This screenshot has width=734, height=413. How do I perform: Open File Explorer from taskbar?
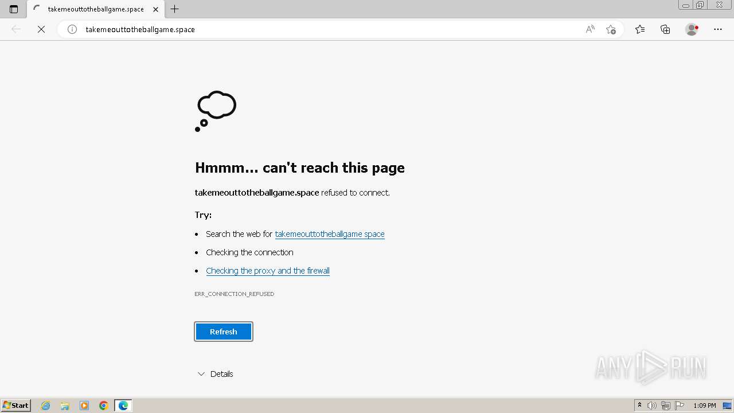tap(65, 406)
